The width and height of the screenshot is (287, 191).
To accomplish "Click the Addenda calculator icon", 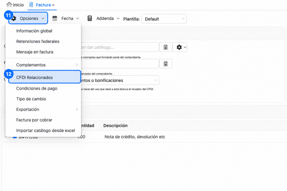I will (x=90, y=18).
